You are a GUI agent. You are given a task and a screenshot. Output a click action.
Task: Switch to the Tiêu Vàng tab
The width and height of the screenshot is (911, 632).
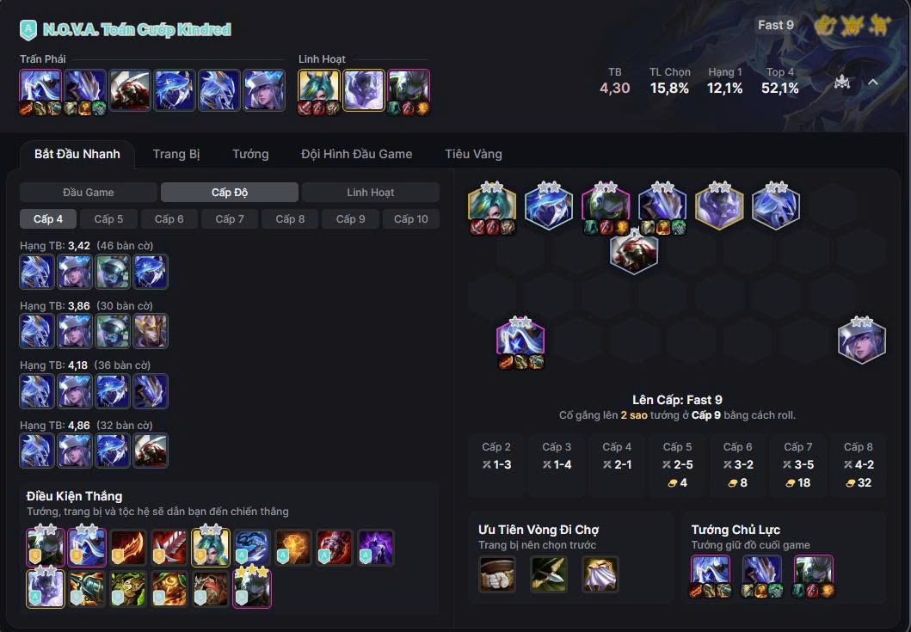[473, 154]
